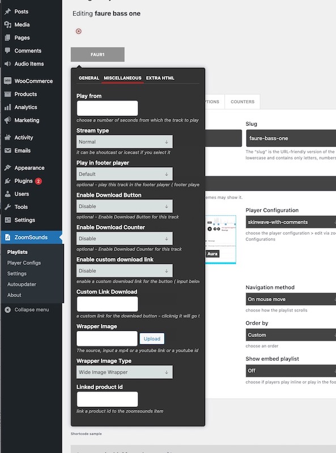The image size is (336, 453).
Task: Open the Play in footer player dropdown
Action: point(125,174)
